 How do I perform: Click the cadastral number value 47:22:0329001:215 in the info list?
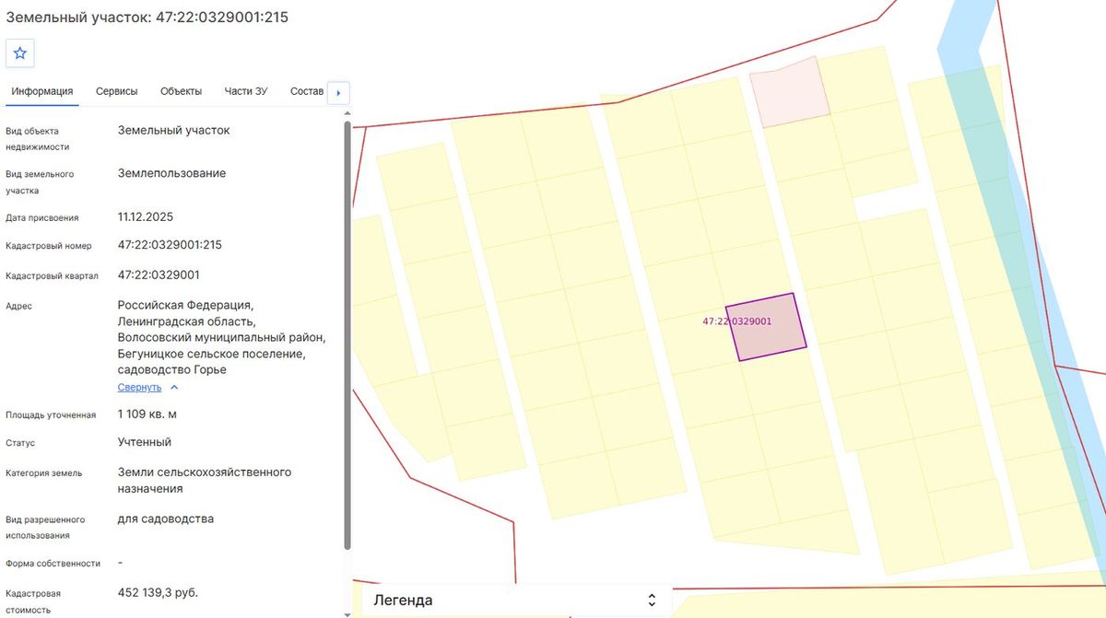pos(170,245)
